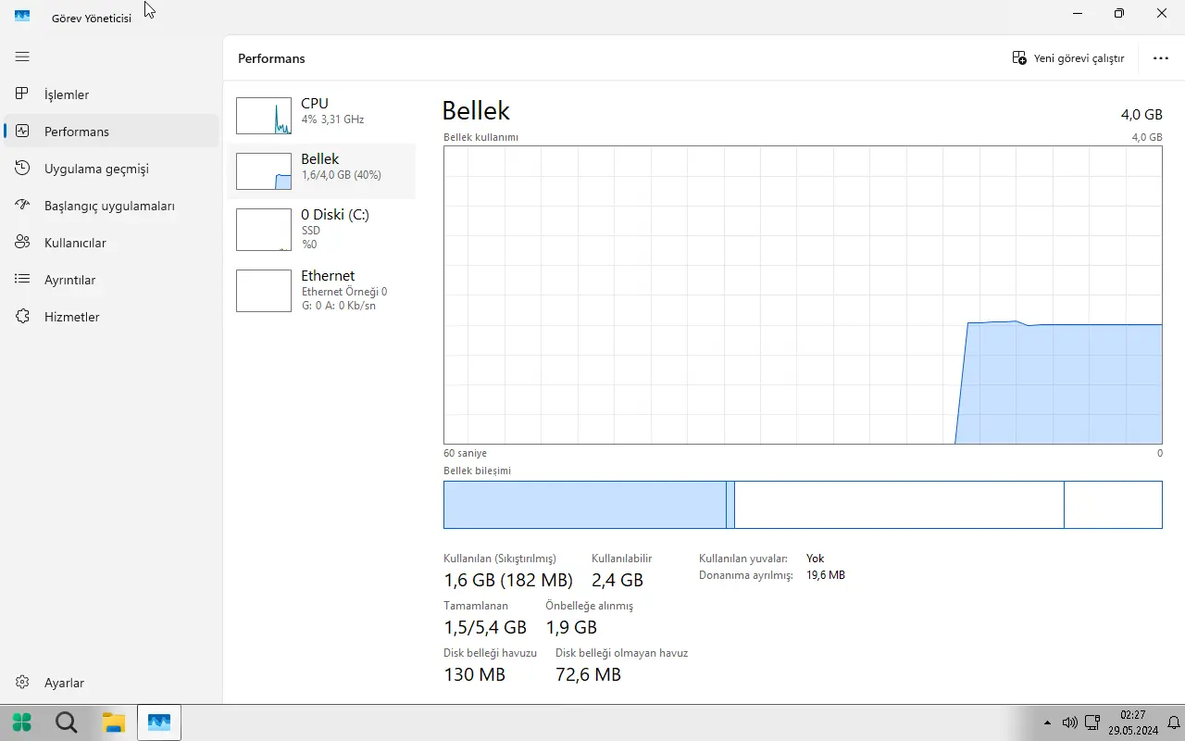This screenshot has width=1185, height=741.
Task: Click the Task Manager taskbar icon
Action: point(159,722)
